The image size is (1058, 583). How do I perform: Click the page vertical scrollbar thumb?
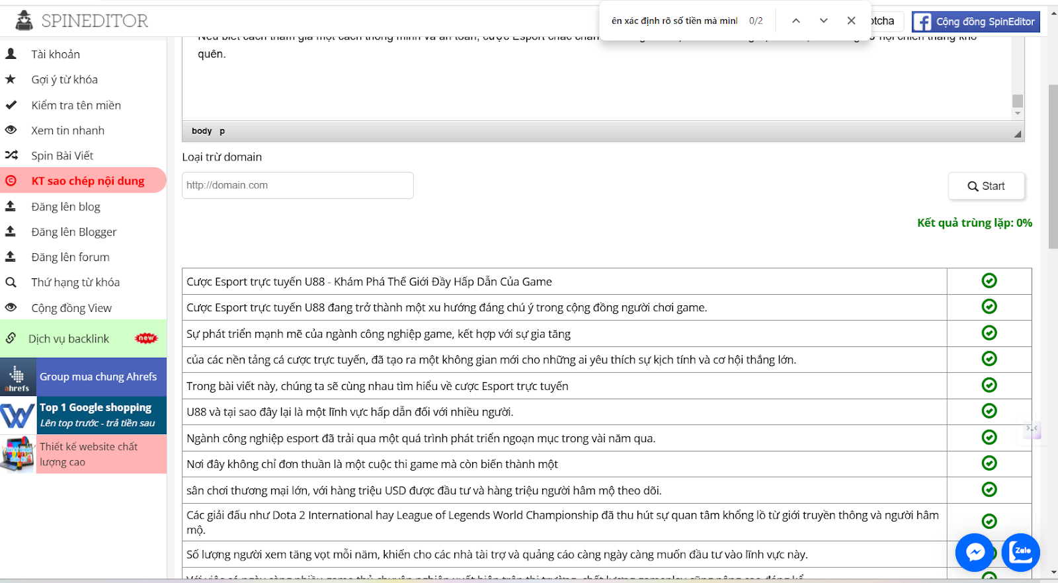[1053, 167]
